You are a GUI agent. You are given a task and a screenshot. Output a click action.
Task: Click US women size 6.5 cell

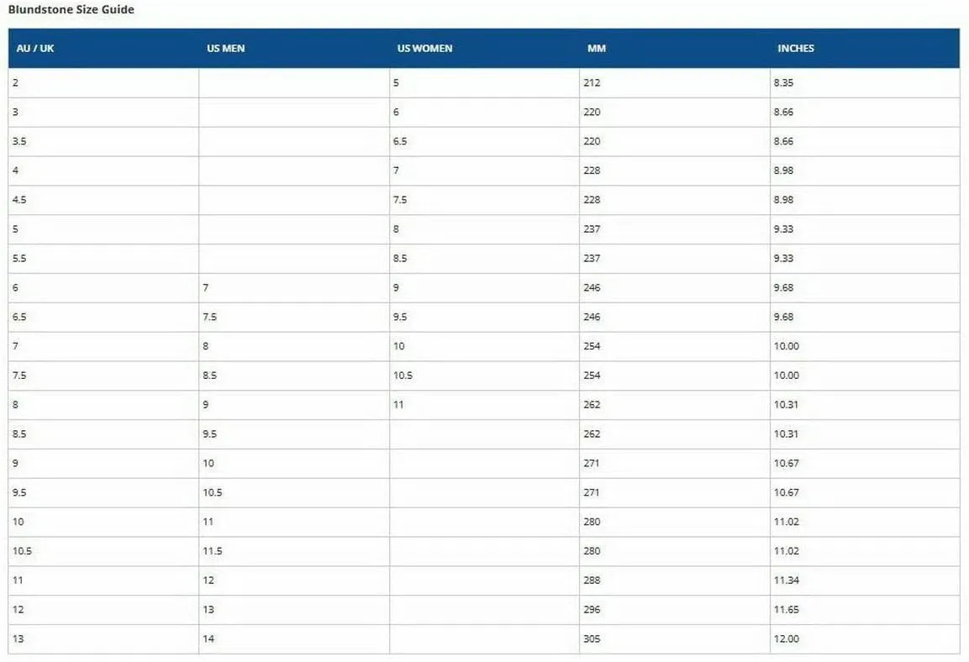point(484,141)
